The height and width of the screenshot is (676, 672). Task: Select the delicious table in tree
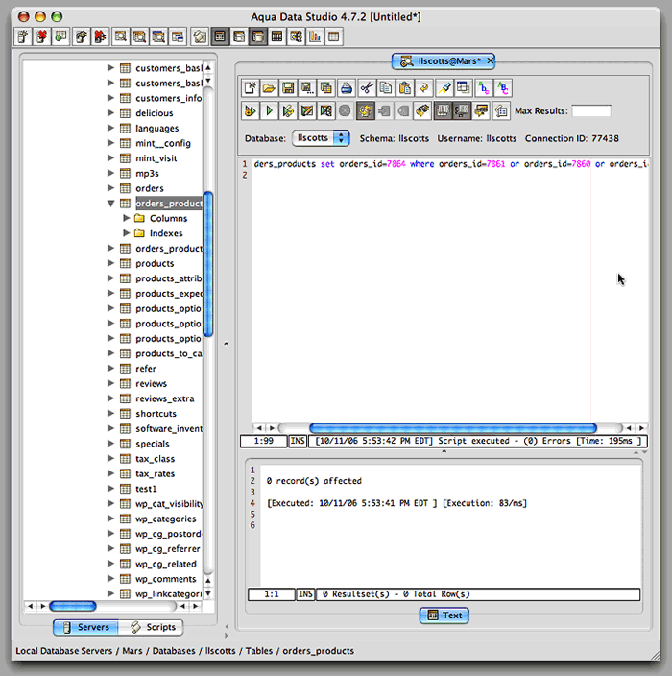[154, 113]
